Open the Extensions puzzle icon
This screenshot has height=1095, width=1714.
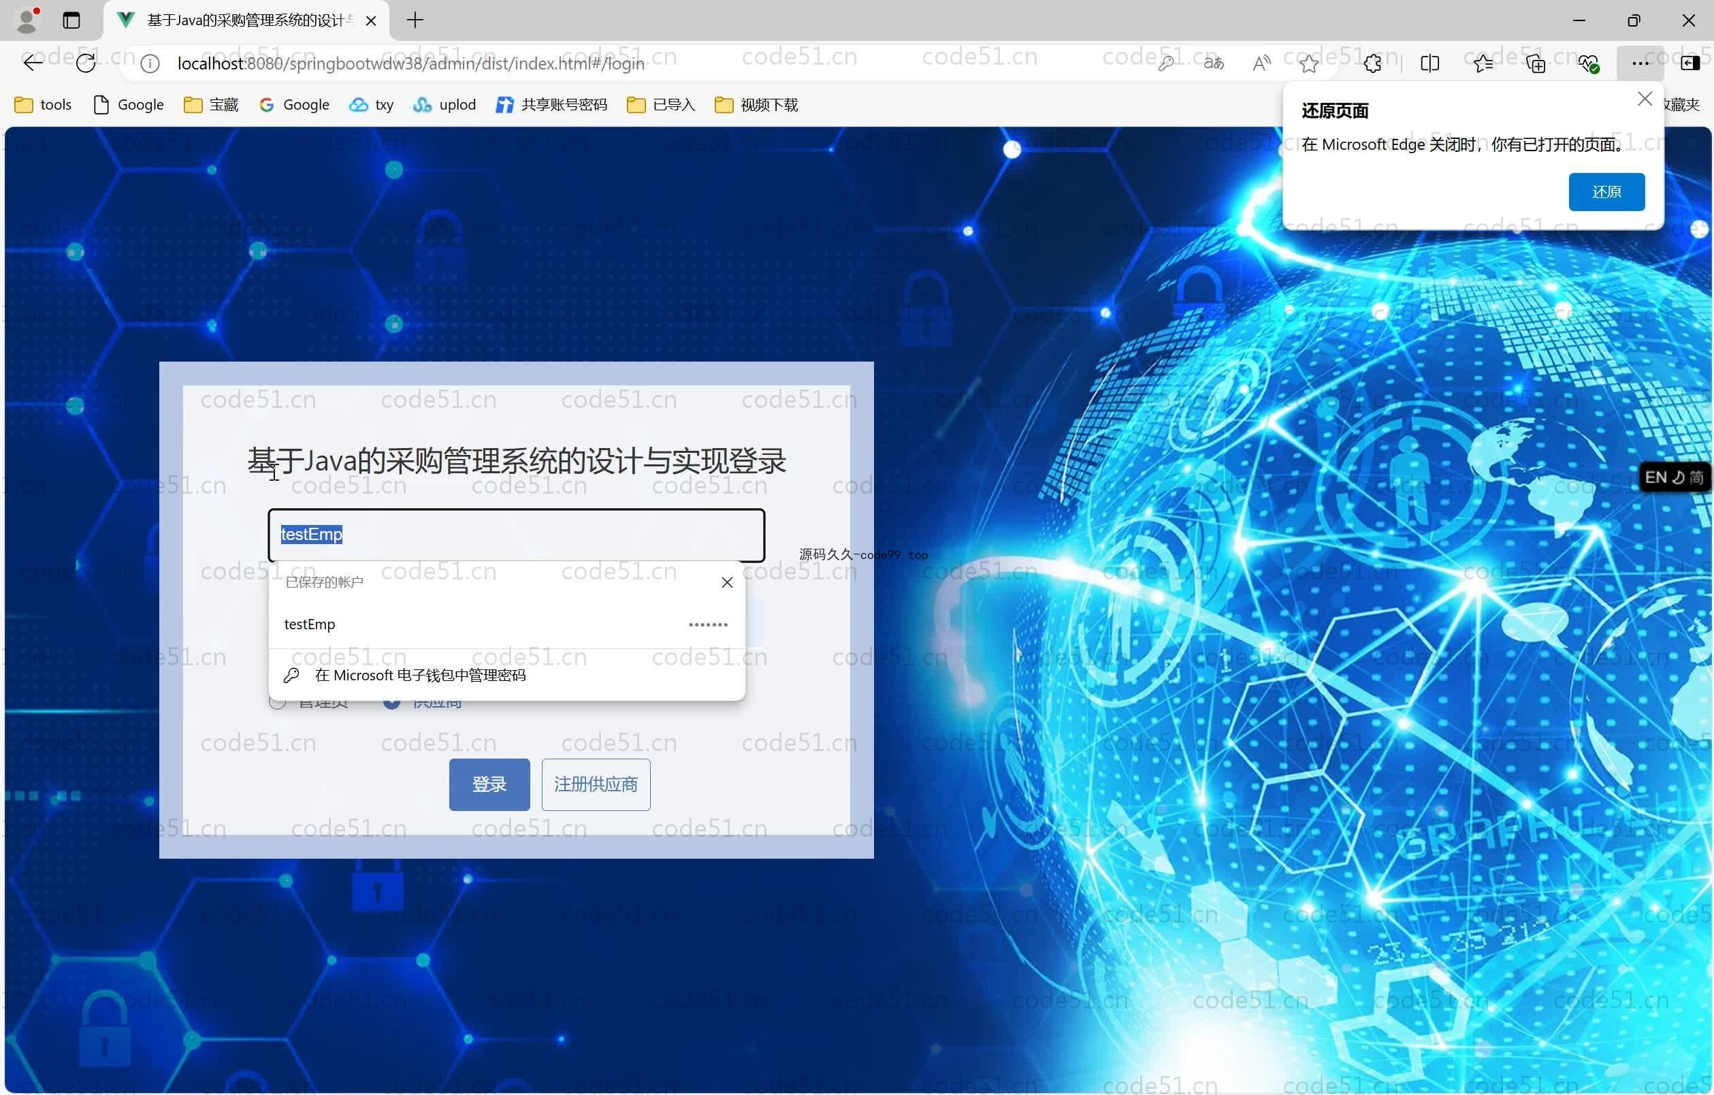coord(1372,64)
